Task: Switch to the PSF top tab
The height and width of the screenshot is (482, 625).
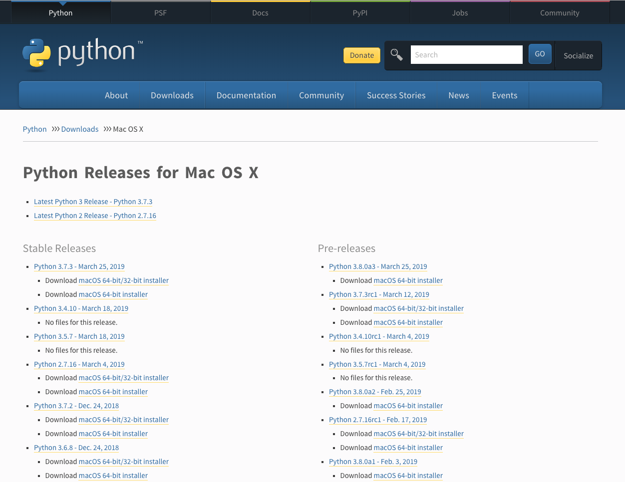Action: (160, 12)
